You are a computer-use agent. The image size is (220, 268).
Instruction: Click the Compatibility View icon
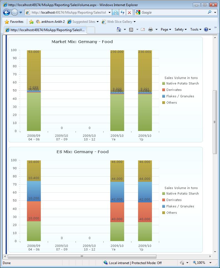click(116, 13)
